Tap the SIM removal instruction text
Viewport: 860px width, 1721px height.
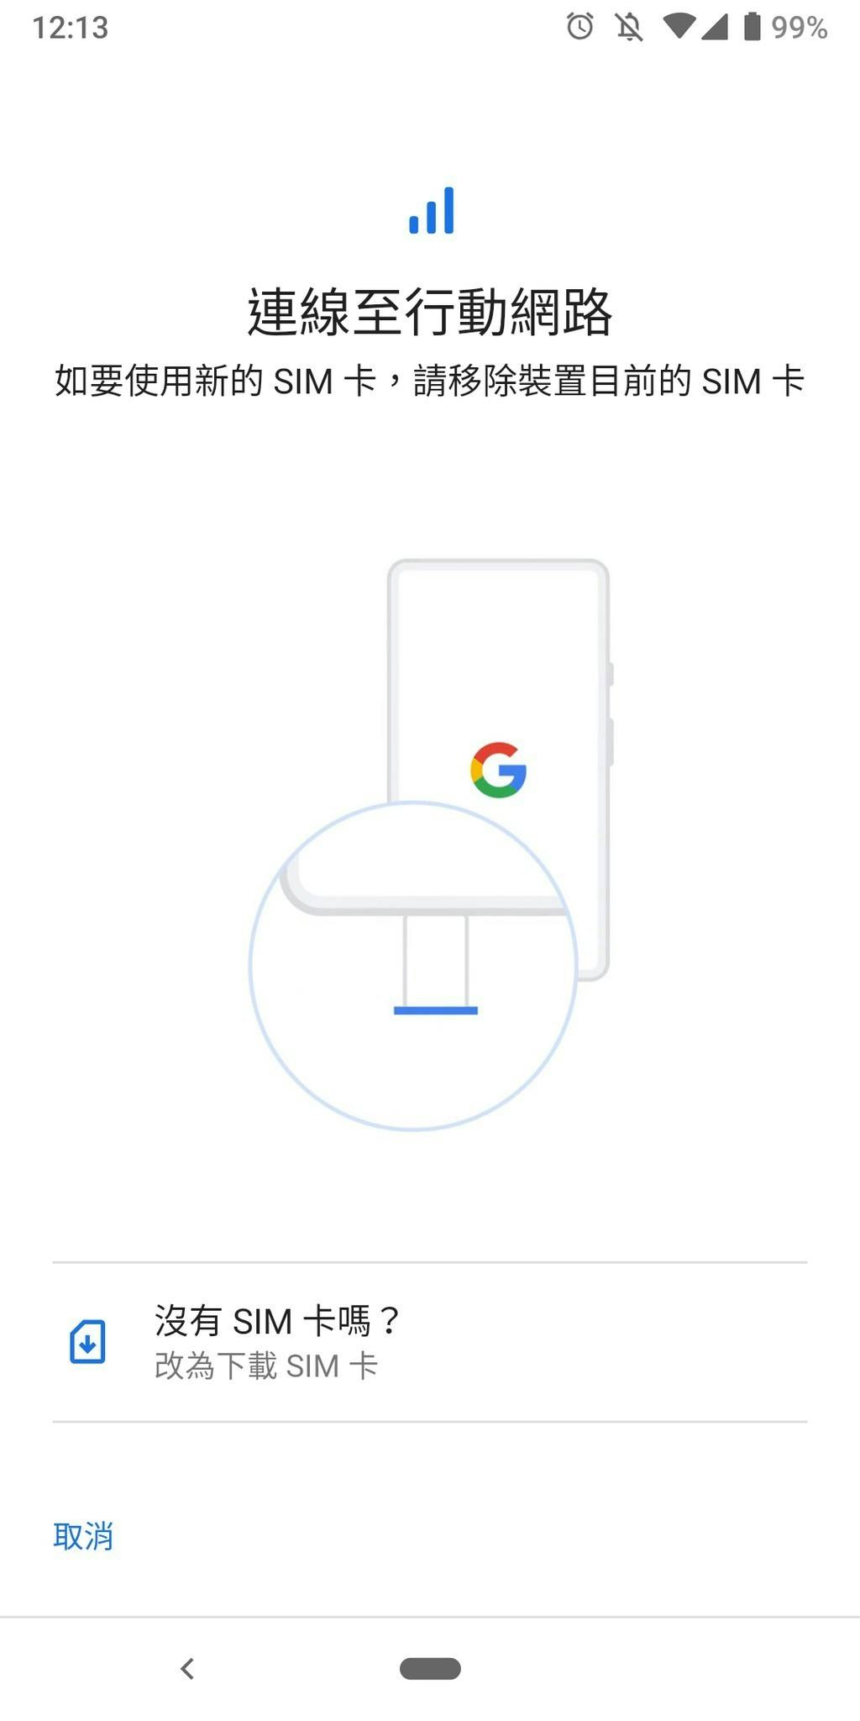[430, 381]
